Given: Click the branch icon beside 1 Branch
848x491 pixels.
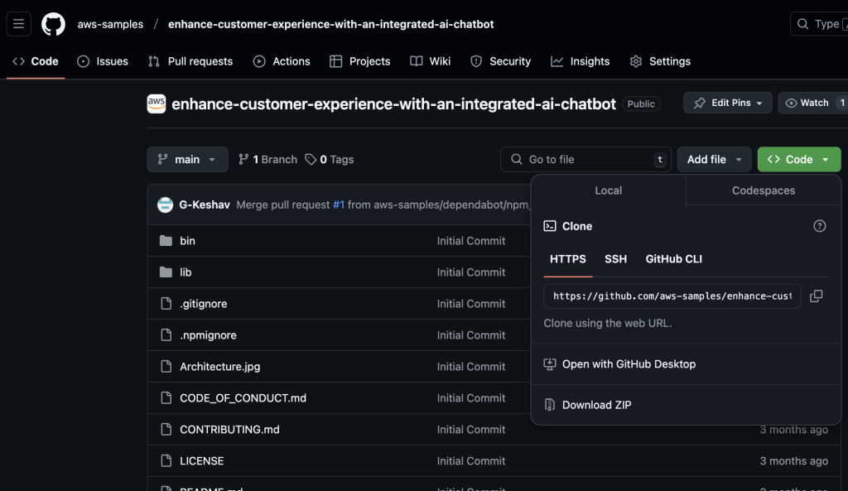Looking at the screenshot, I should tap(243, 159).
